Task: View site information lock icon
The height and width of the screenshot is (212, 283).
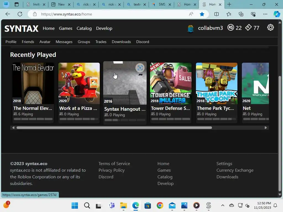Action: pos(35,14)
